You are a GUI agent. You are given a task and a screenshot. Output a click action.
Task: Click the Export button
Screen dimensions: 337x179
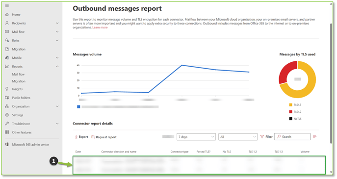coord(81,137)
